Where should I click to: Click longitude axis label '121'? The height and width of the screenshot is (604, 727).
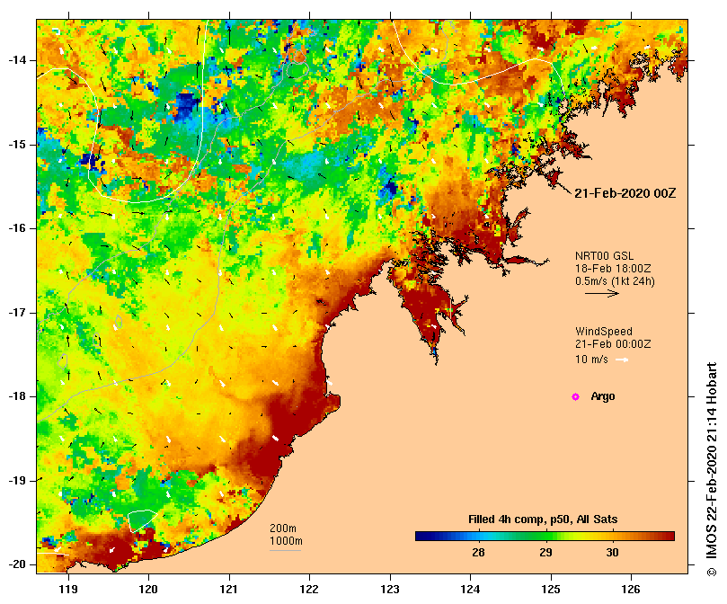point(229,590)
